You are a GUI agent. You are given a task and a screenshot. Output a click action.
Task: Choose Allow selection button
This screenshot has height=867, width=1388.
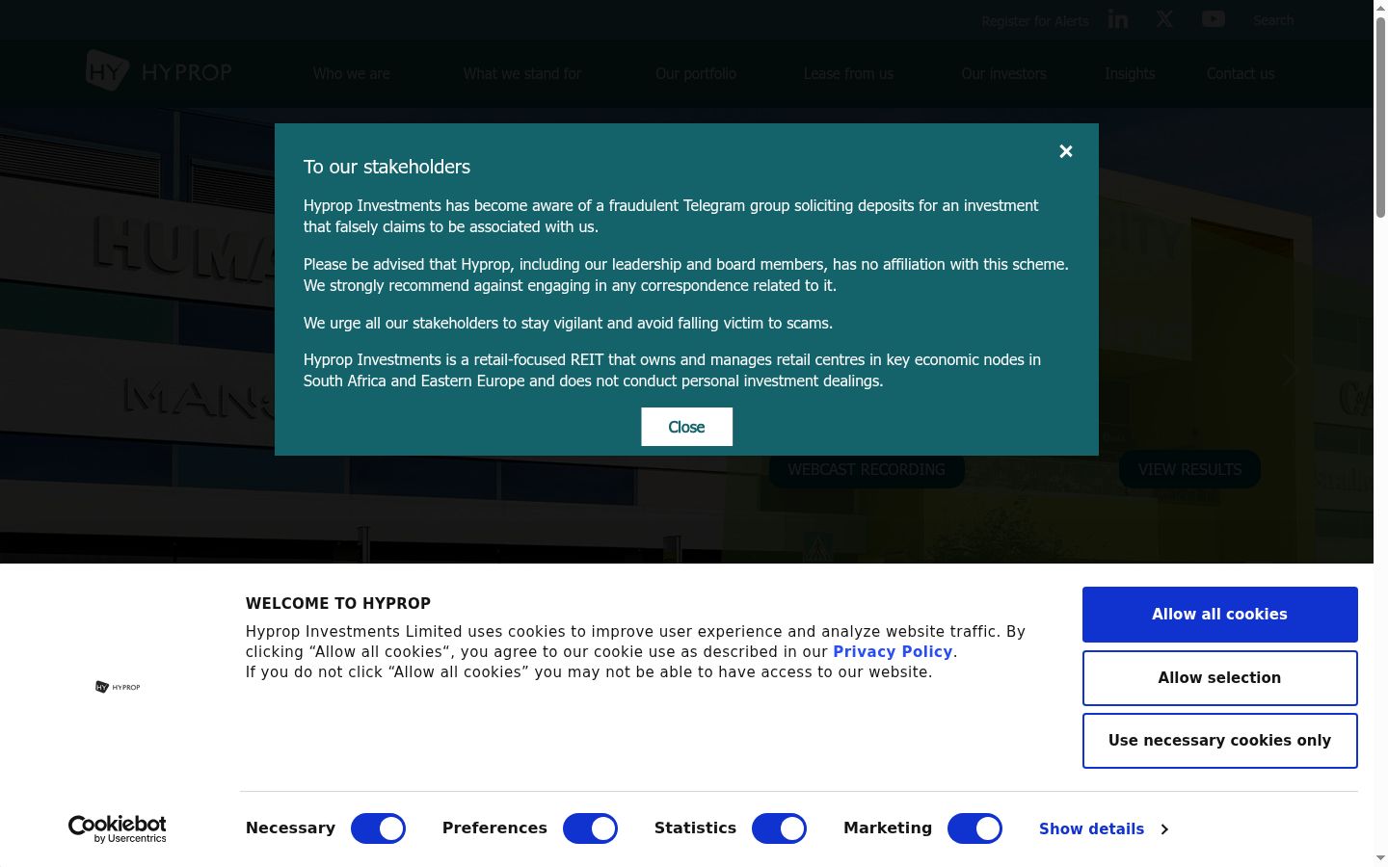coord(1220,678)
